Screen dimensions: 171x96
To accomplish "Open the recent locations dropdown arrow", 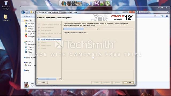I will coord(29,12).
